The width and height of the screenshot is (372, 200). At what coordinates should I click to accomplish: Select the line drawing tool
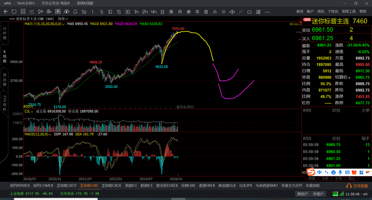[241, 12]
